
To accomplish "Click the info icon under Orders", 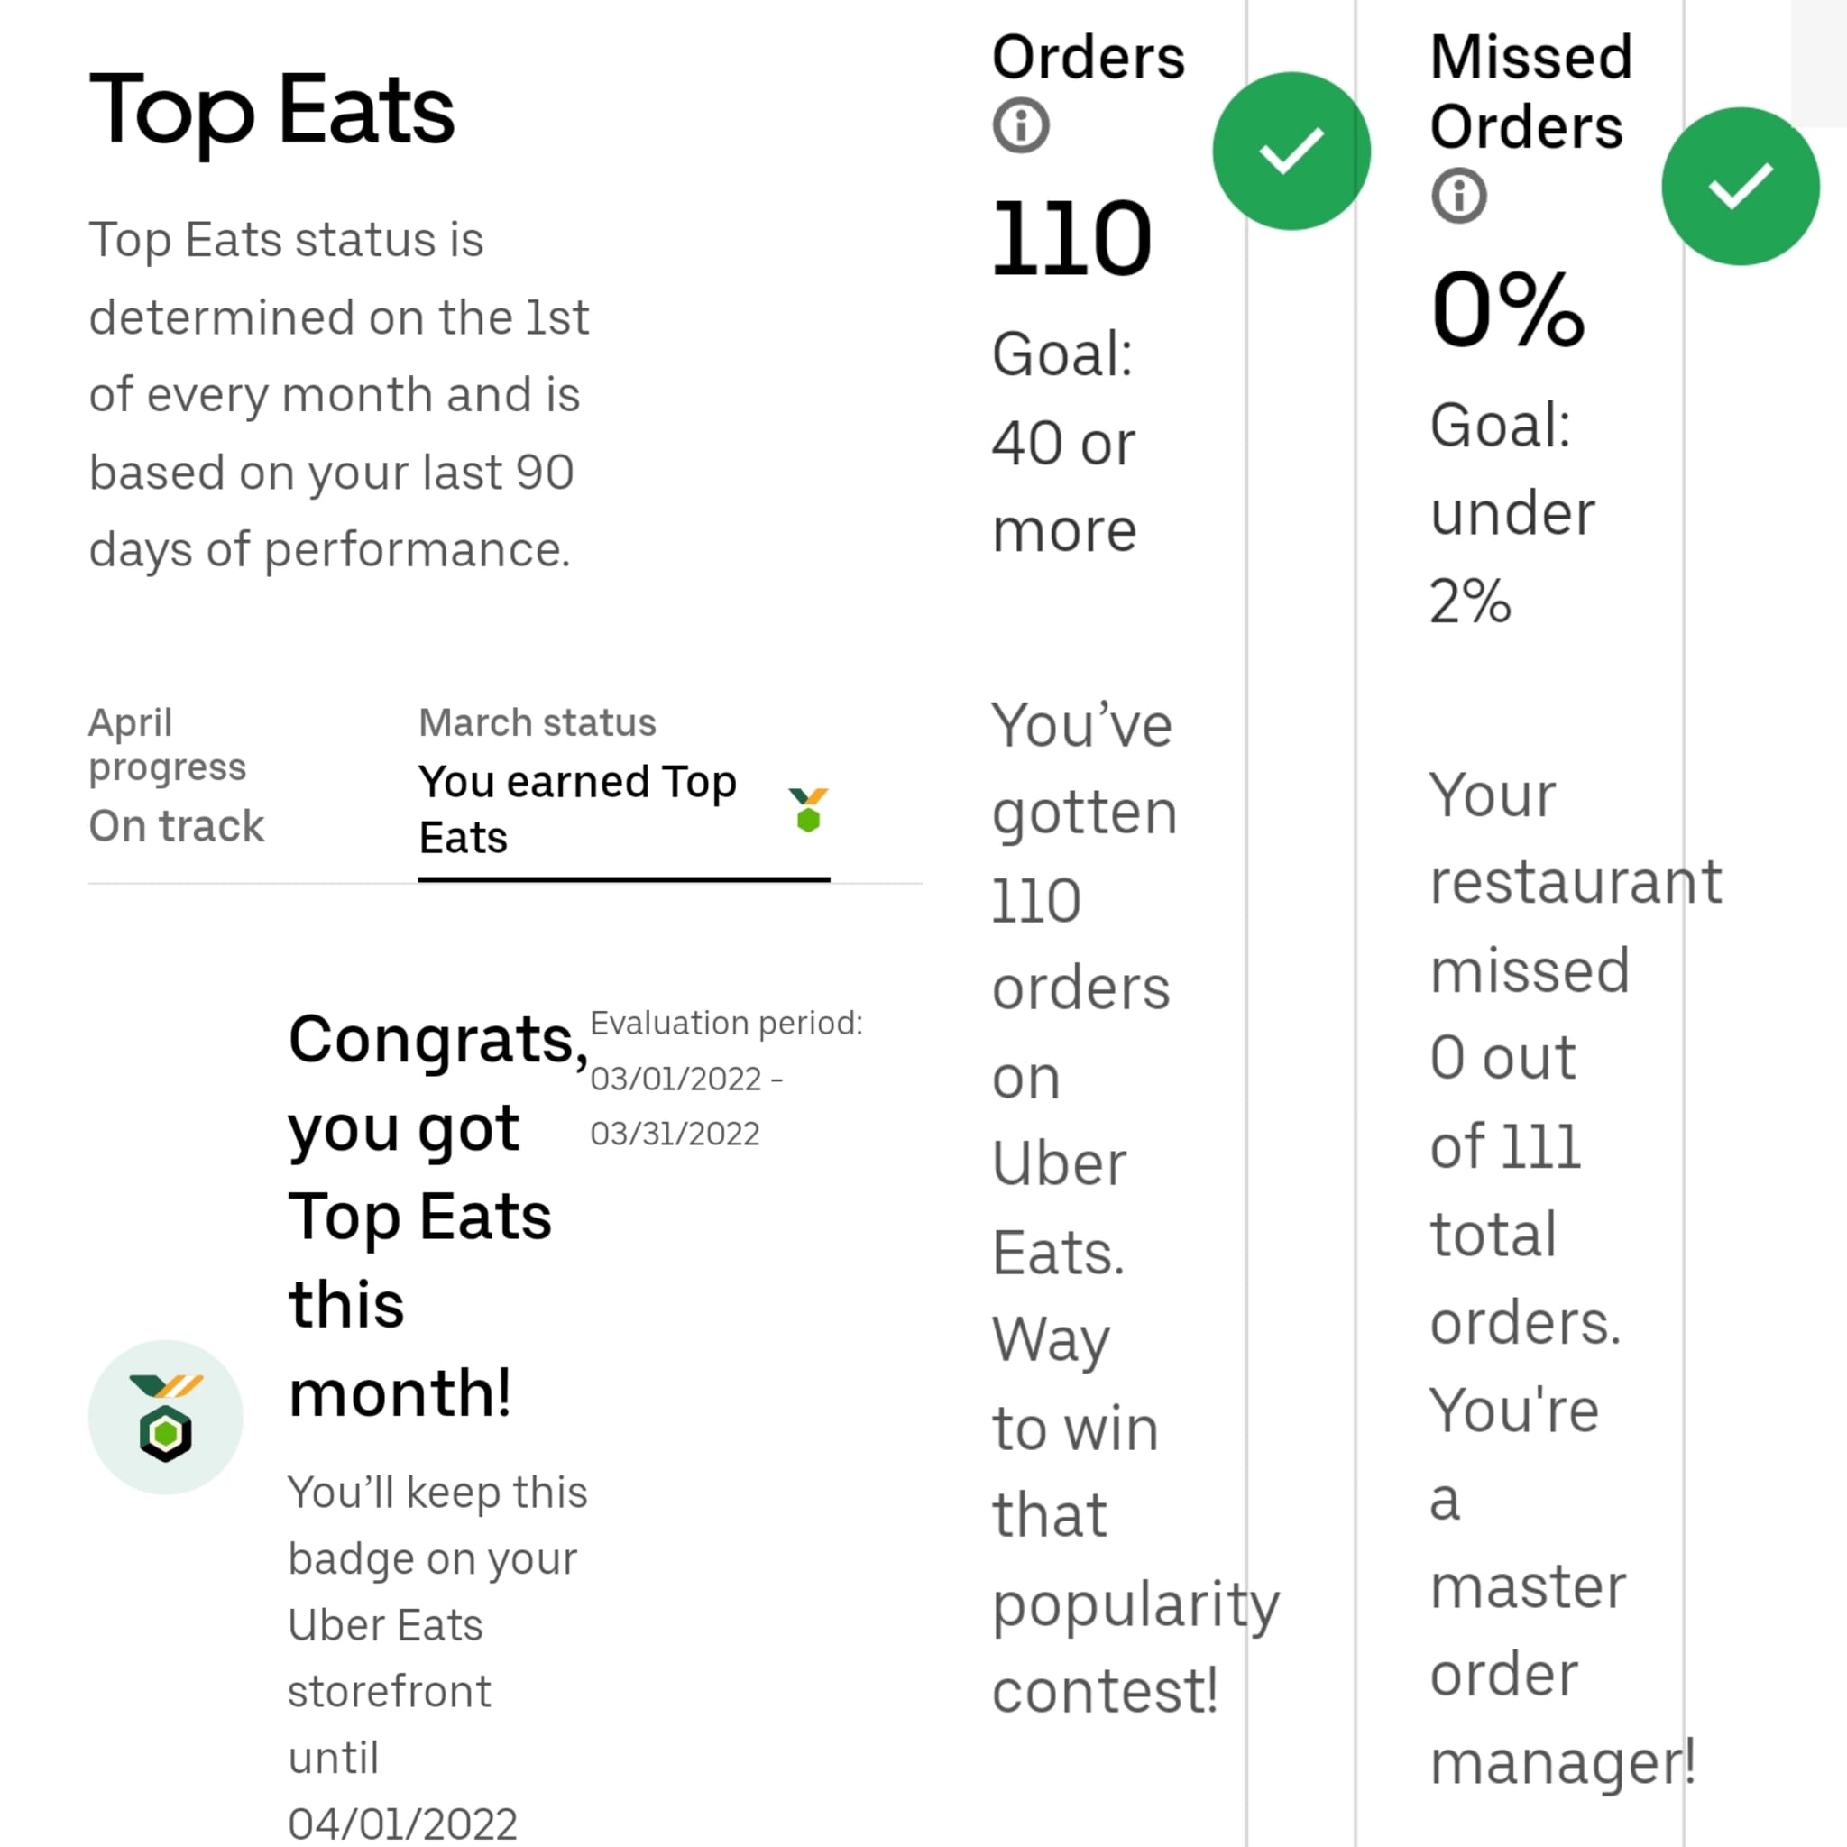I will 1020,125.
